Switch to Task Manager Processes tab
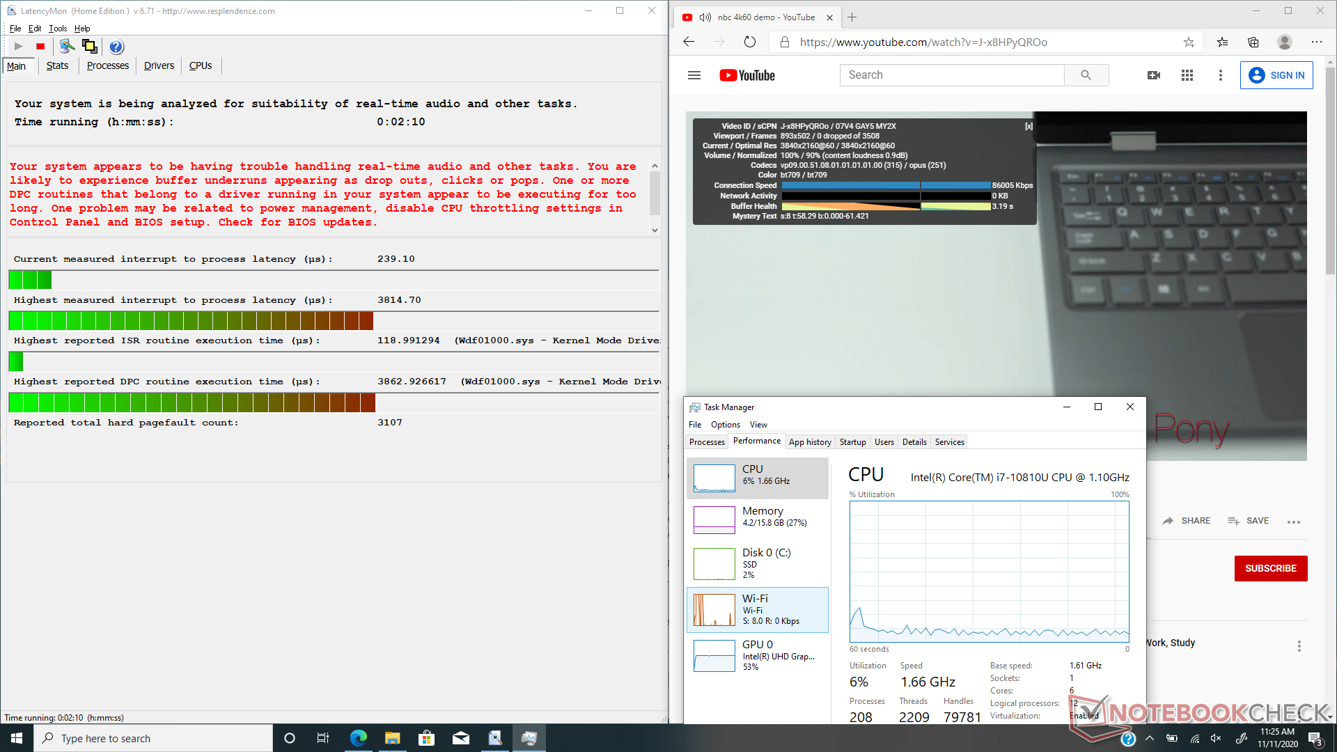 (707, 442)
